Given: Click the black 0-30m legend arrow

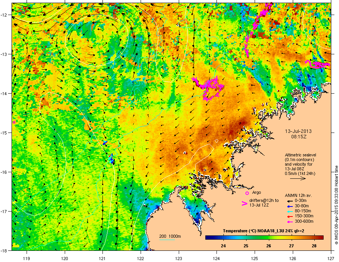Looking at the screenshot, I should [x=289, y=201].
